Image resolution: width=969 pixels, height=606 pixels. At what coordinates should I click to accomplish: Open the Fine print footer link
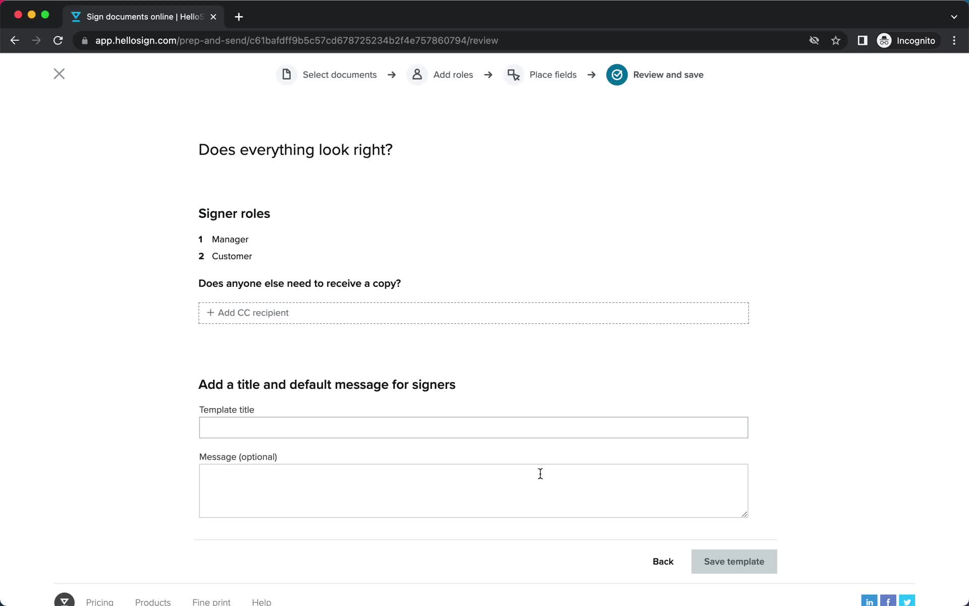[x=211, y=602]
